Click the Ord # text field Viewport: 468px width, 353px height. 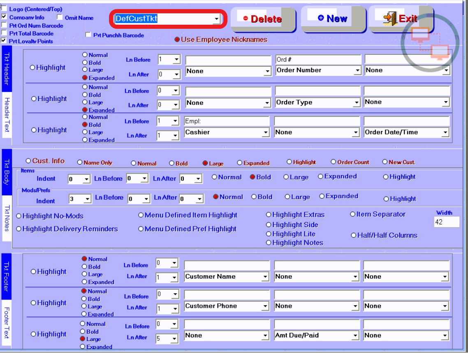318,59
